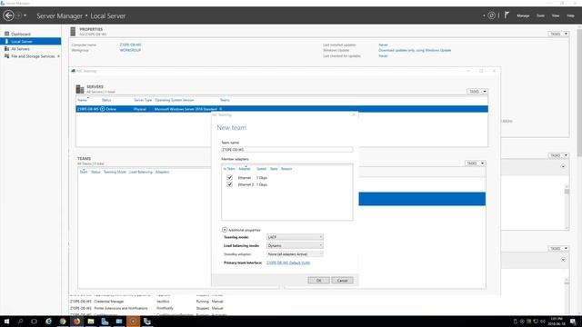Click the Team name input field
The image size is (582, 327).
click(287, 149)
